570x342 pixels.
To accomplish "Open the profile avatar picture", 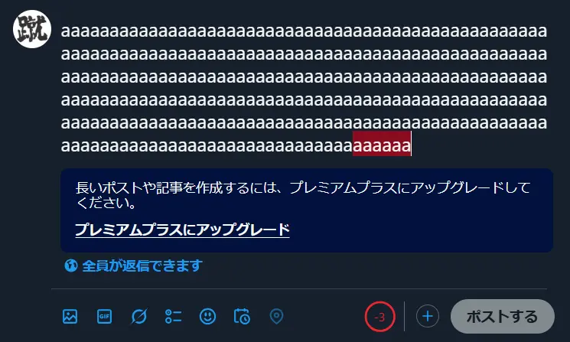I will (32, 29).
